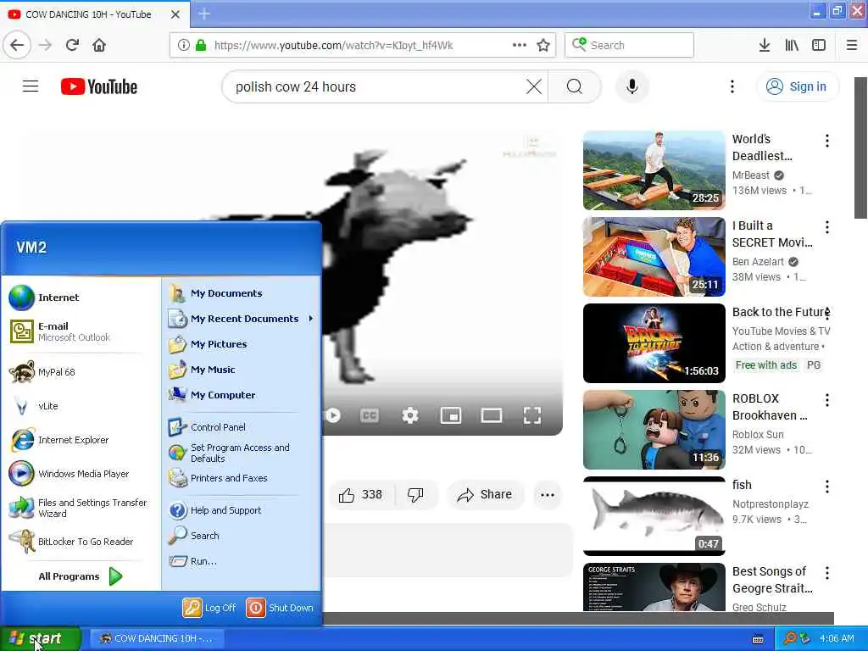The height and width of the screenshot is (651, 868).
Task: Like the video with the thumbs-up 338 button
Action: pos(361,494)
